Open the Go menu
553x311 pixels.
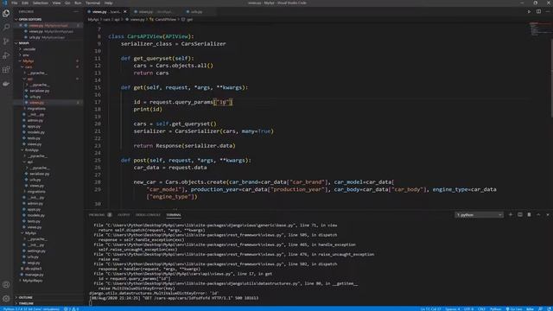(67, 3)
